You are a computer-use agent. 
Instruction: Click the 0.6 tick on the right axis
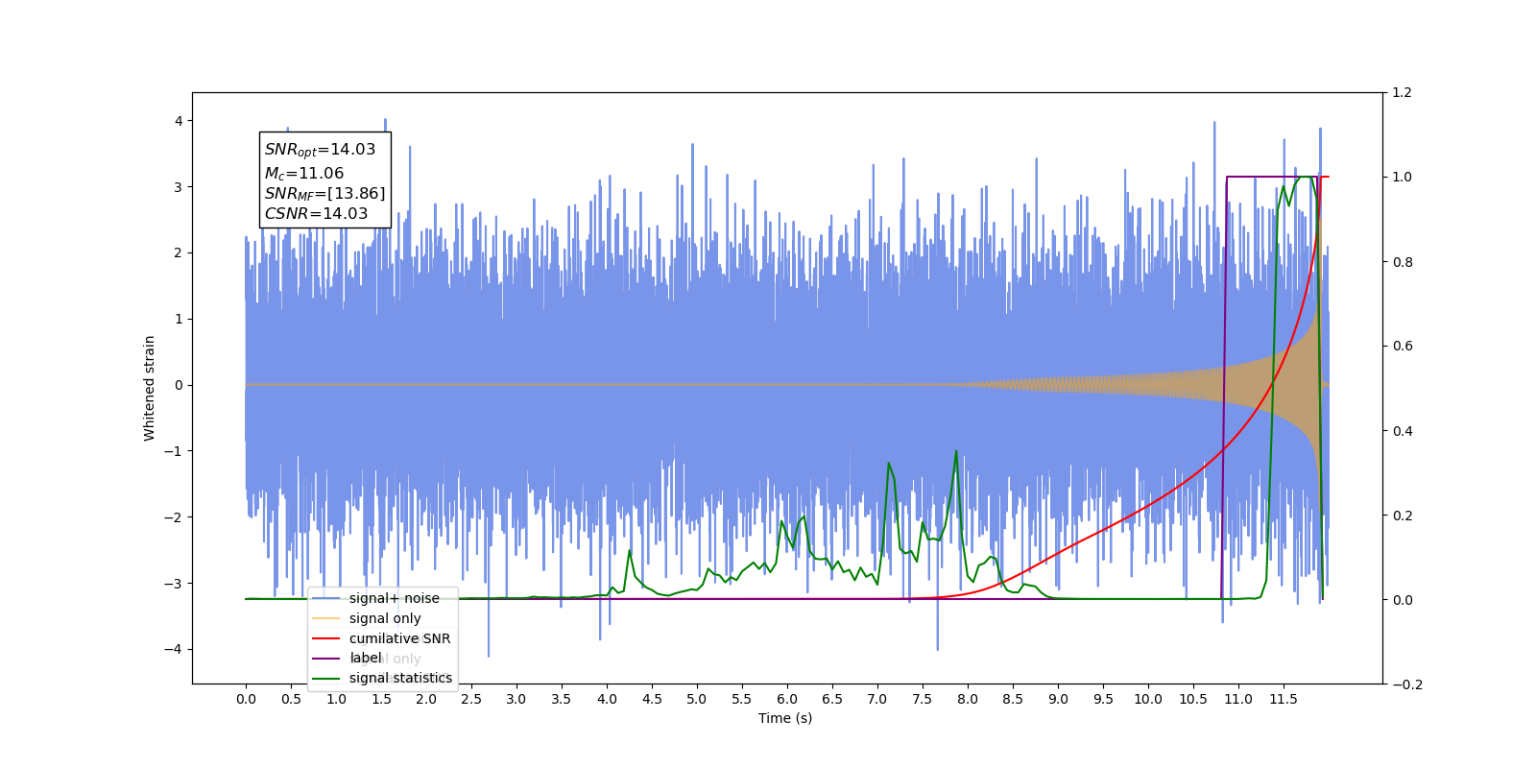coord(1402,347)
